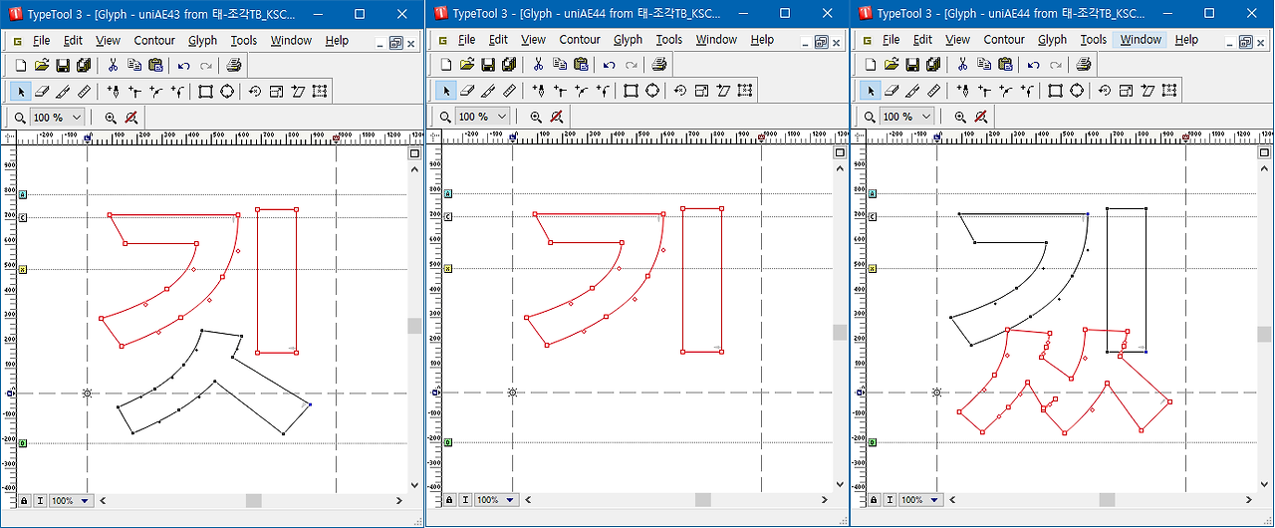Screen dimensions: 1275x528
Task: Open the 100 % zoom combo box in uniAE43 toolbar
Action: pyautogui.click(x=60, y=117)
